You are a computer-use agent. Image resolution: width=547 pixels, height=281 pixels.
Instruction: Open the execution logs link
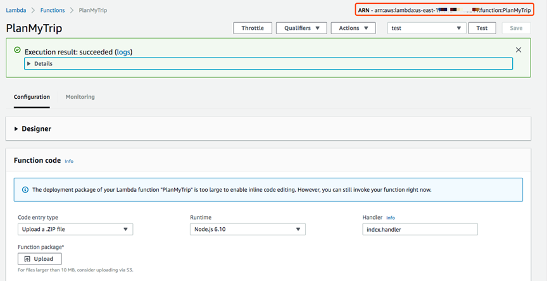coord(123,52)
